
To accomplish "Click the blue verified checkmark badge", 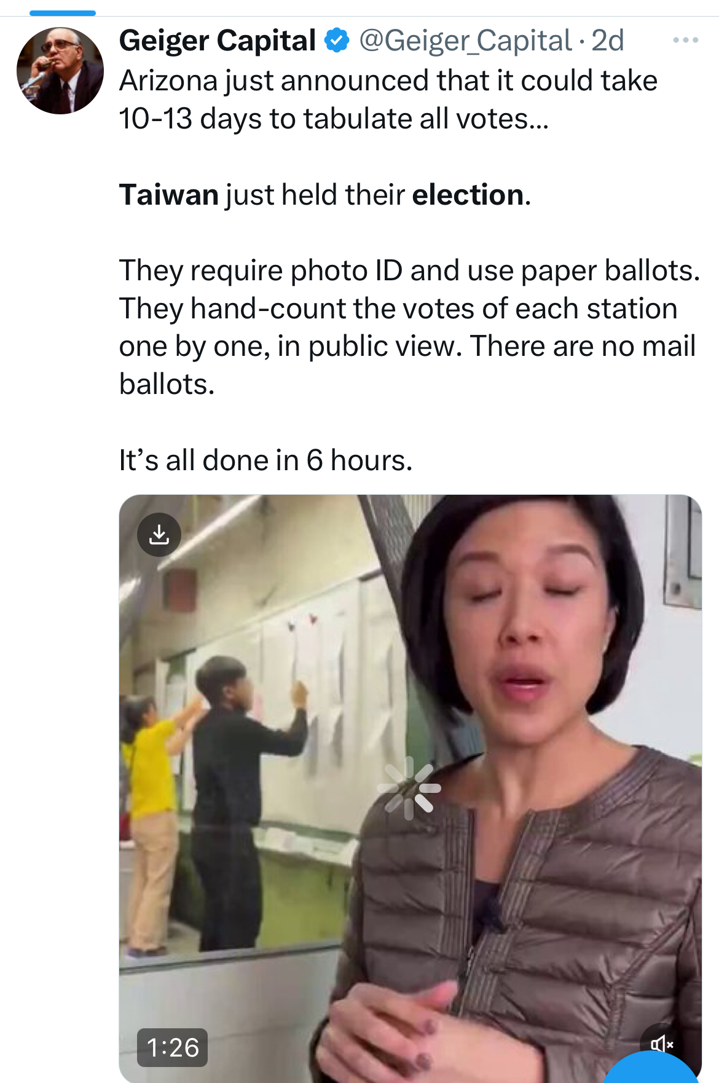I will click(337, 41).
